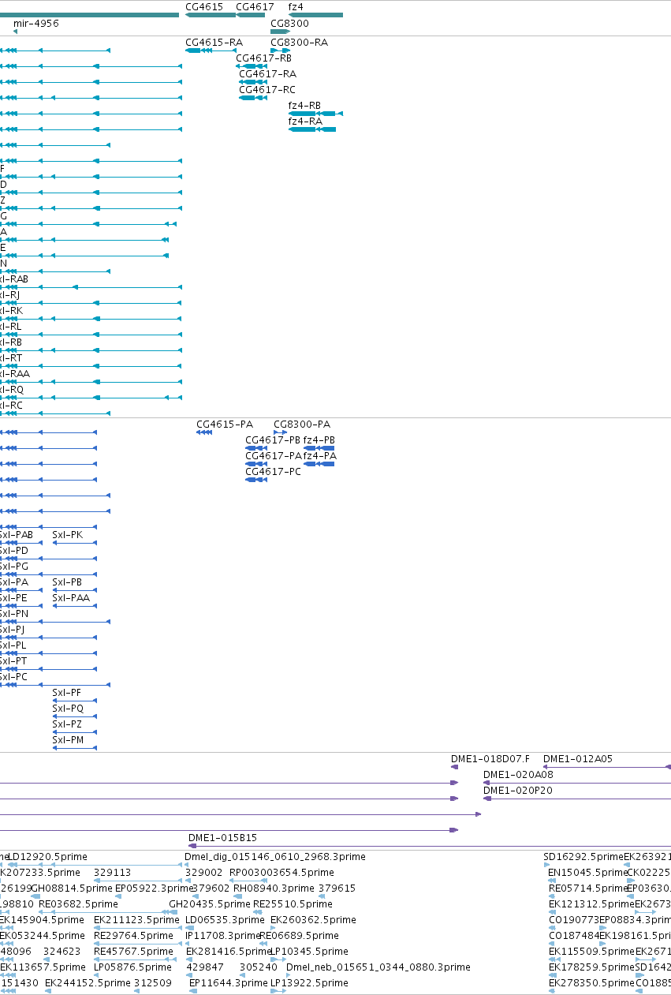Open the Sxl-PZ protein label

tap(67, 724)
